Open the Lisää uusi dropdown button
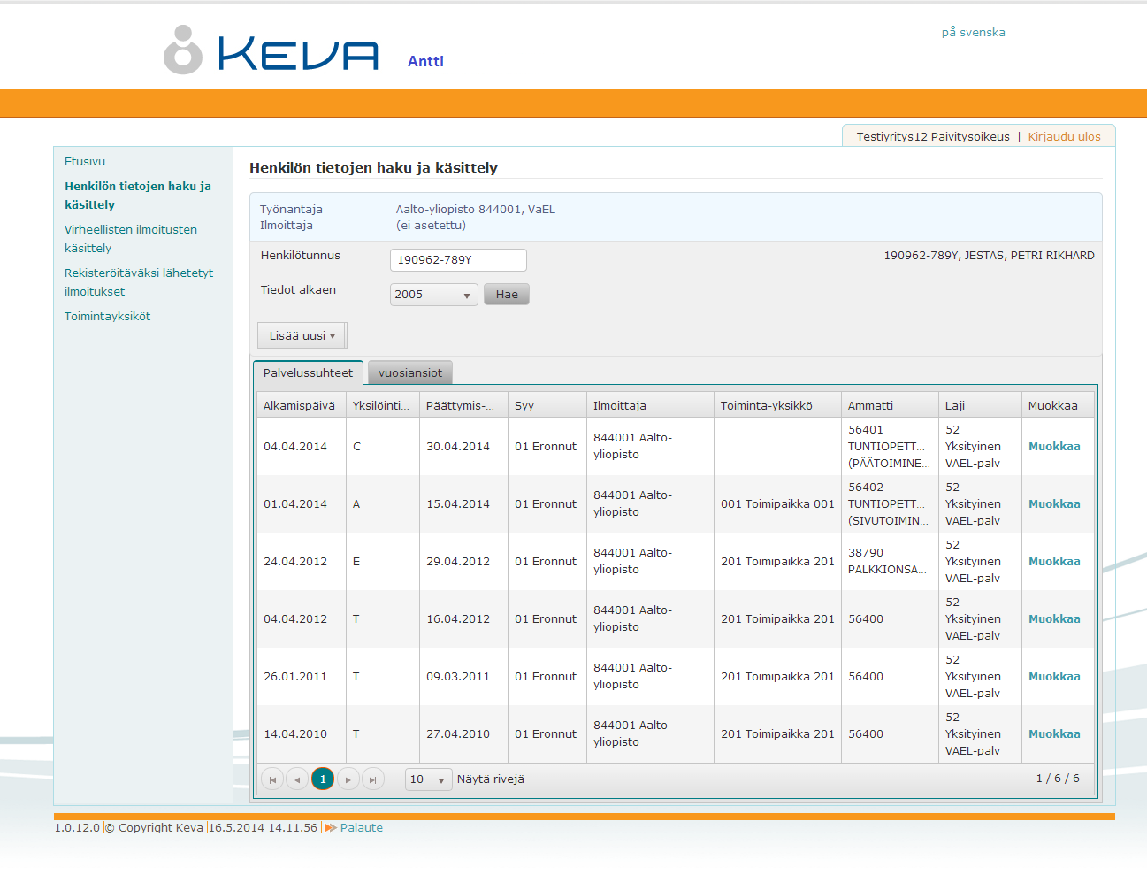 [x=302, y=336]
